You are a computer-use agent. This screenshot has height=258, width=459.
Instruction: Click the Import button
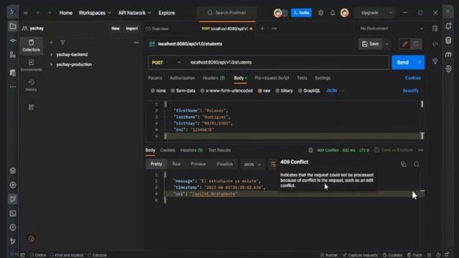[132, 29]
